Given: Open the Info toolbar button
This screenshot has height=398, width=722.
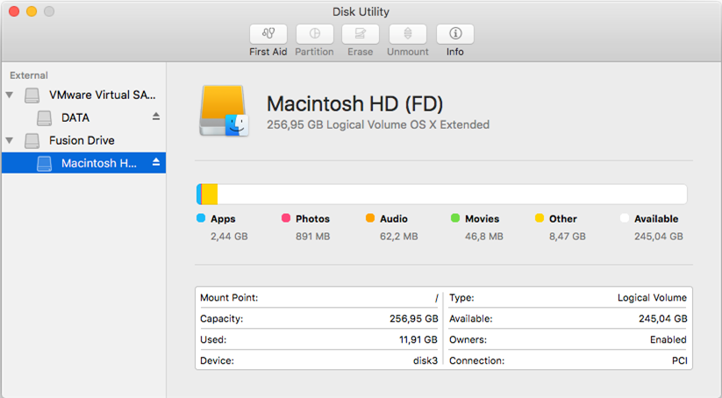Looking at the screenshot, I should pyautogui.click(x=455, y=34).
